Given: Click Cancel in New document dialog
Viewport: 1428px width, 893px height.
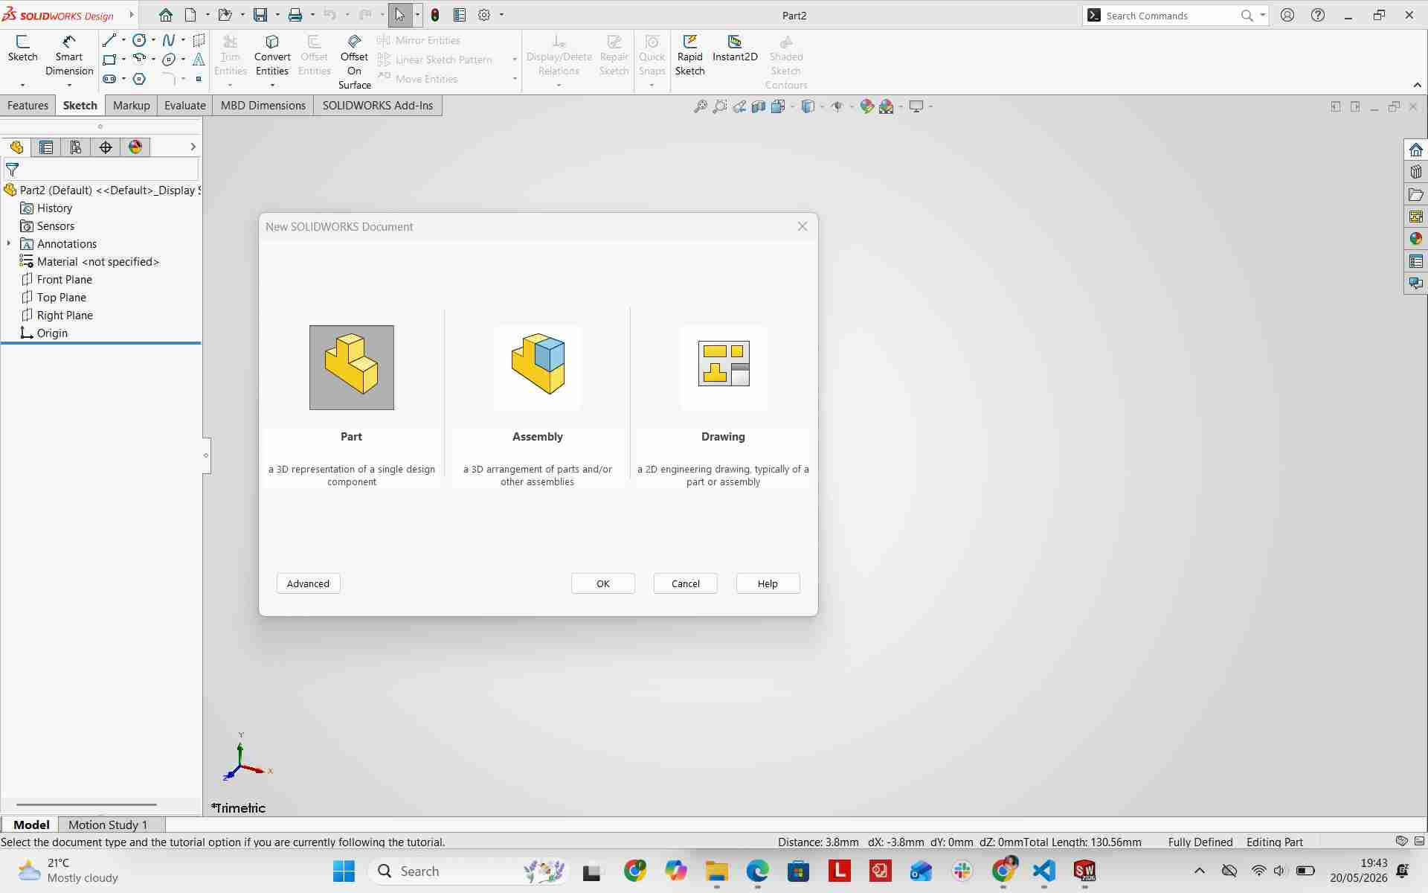Looking at the screenshot, I should coord(686,583).
